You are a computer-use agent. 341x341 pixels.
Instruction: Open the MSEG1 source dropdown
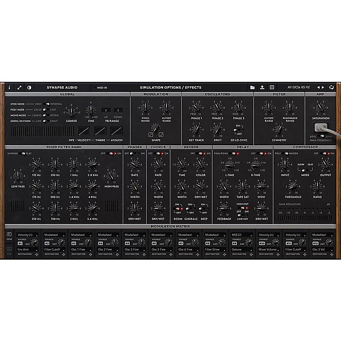[242, 235]
